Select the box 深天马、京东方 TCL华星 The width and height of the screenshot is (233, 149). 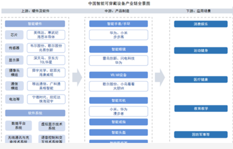tap(46, 60)
